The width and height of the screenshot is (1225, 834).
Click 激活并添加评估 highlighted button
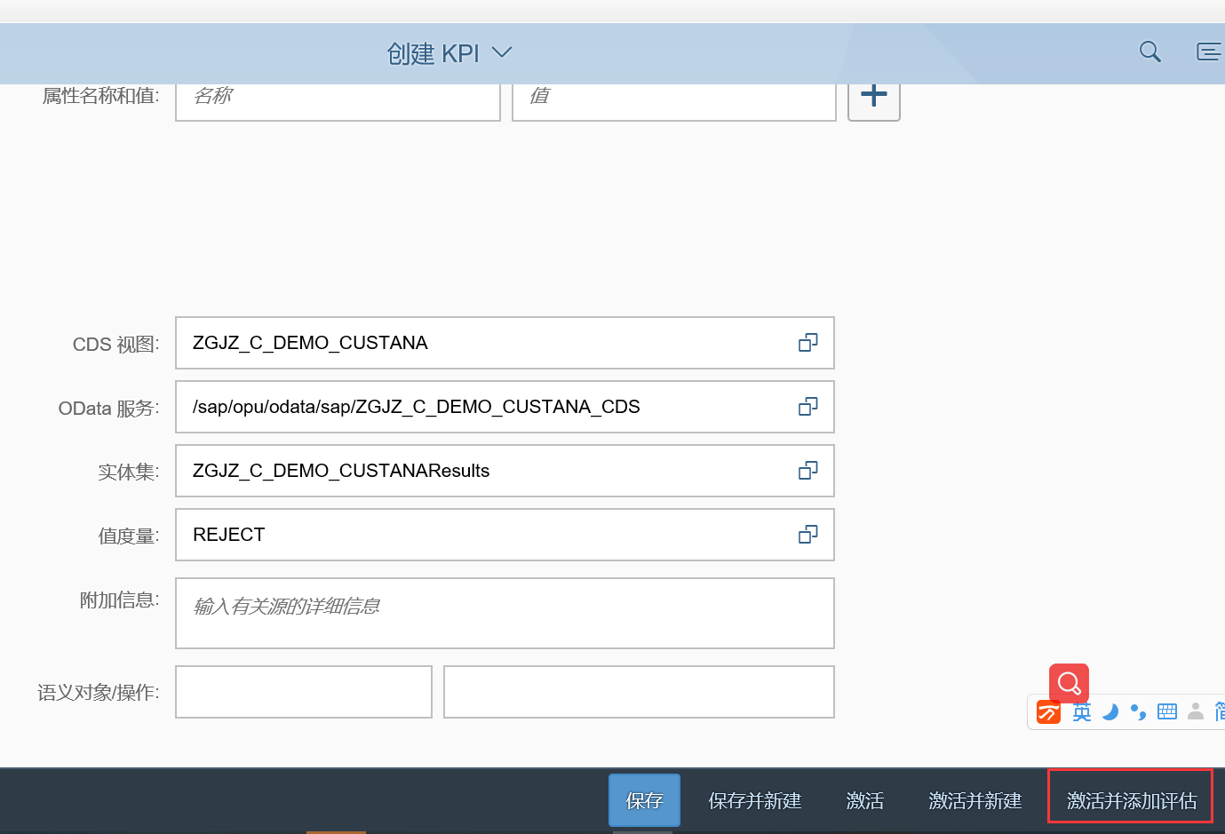[1130, 800]
